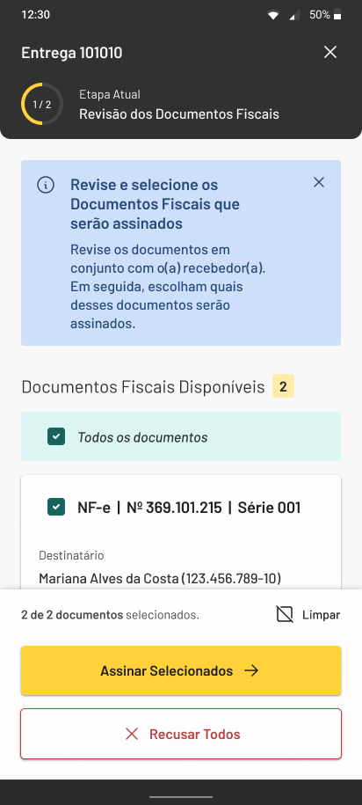Tap the Wi-Fi status bar icon
This screenshot has width=362, height=805.
[x=273, y=15]
